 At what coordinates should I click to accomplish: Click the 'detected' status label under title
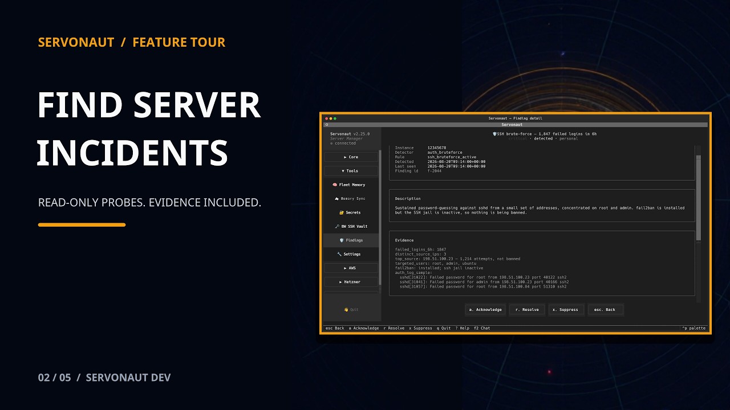click(543, 138)
